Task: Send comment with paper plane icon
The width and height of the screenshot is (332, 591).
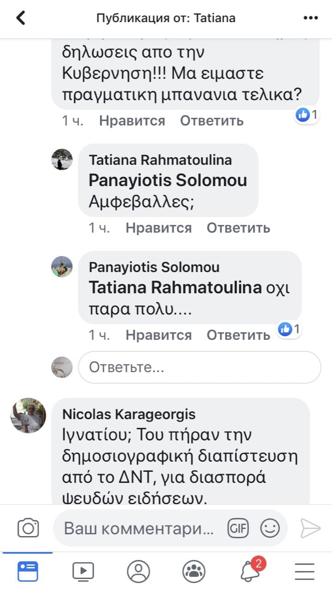Action: click(310, 528)
